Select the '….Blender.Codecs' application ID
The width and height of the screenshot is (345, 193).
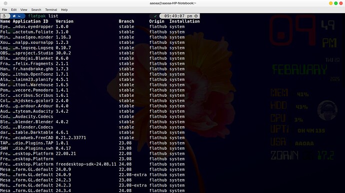click(x=33, y=127)
